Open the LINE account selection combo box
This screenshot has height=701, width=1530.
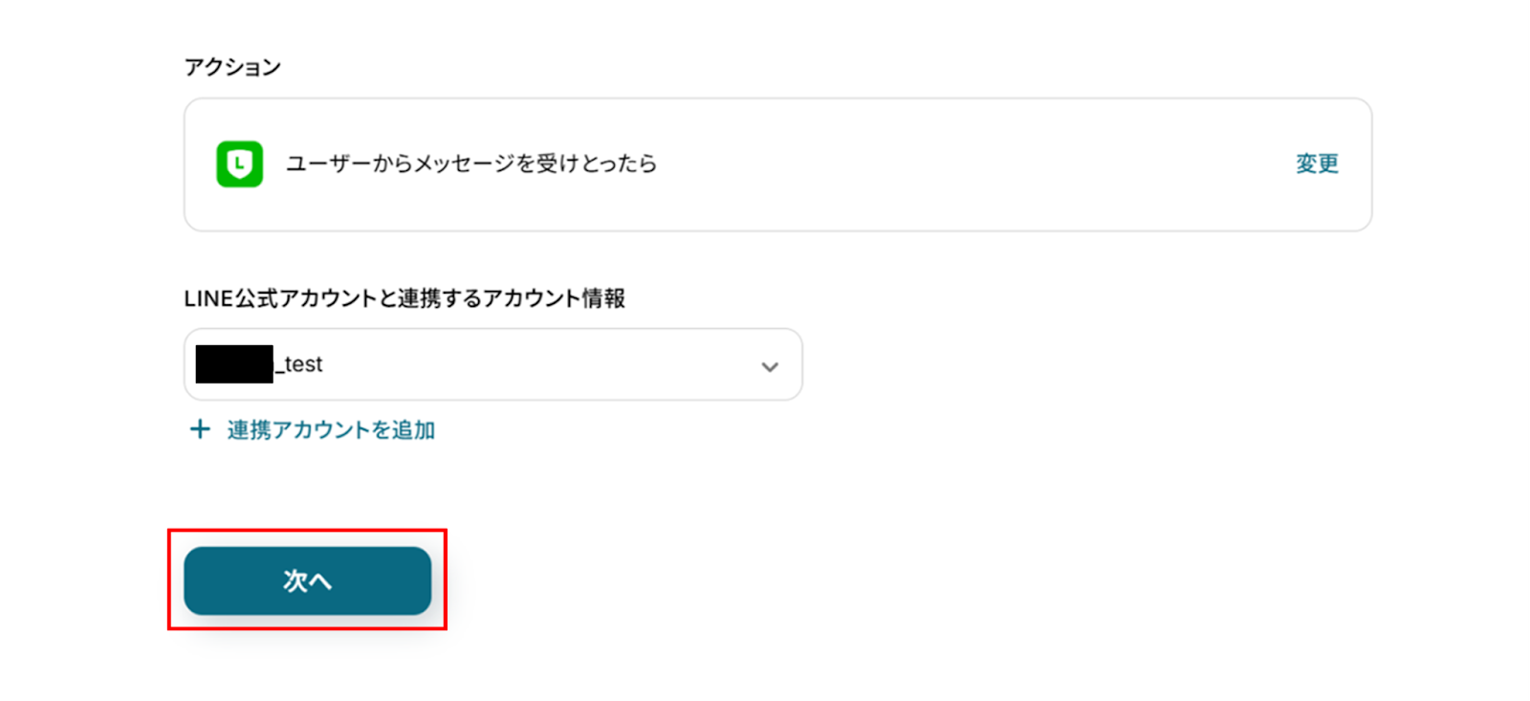tap(492, 364)
